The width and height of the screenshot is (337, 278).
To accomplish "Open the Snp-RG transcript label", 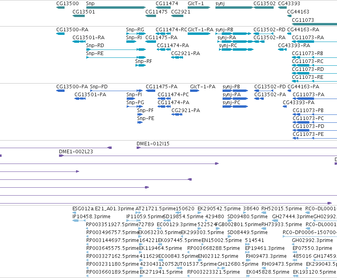I will [x=135, y=30].
